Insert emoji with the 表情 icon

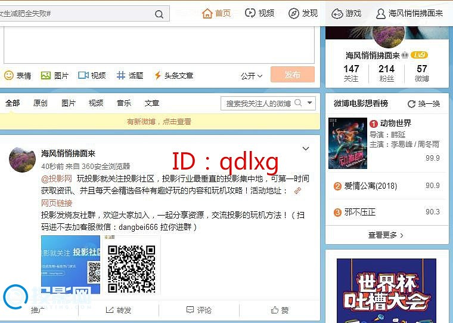tap(9, 75)
